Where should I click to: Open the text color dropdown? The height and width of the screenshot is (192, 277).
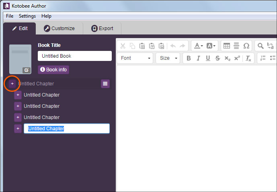[x=199, y=46]
